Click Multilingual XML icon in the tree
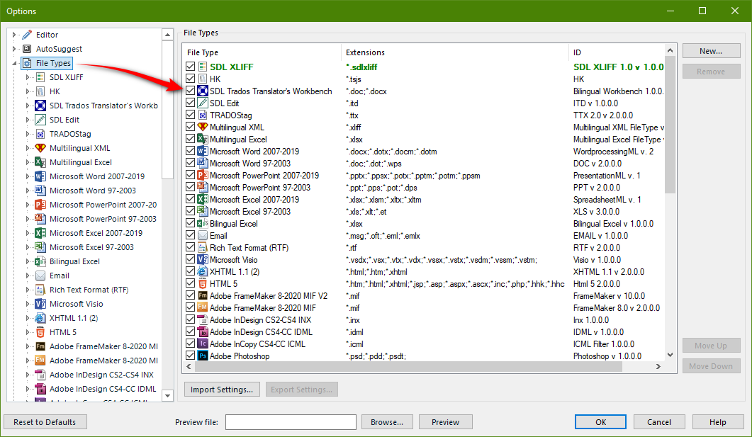The height and width of the screenshot is (437, 752). click(41, 148)
